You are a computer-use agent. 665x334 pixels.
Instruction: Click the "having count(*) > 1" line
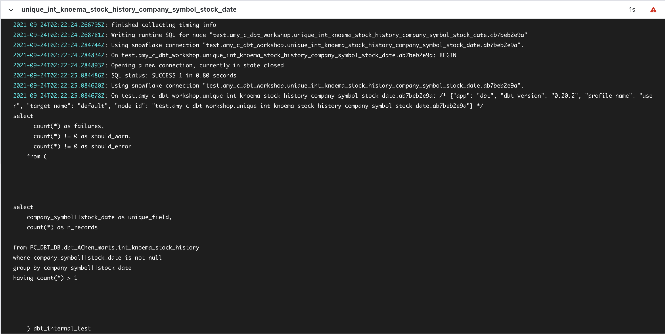click(x=45, y=278)
